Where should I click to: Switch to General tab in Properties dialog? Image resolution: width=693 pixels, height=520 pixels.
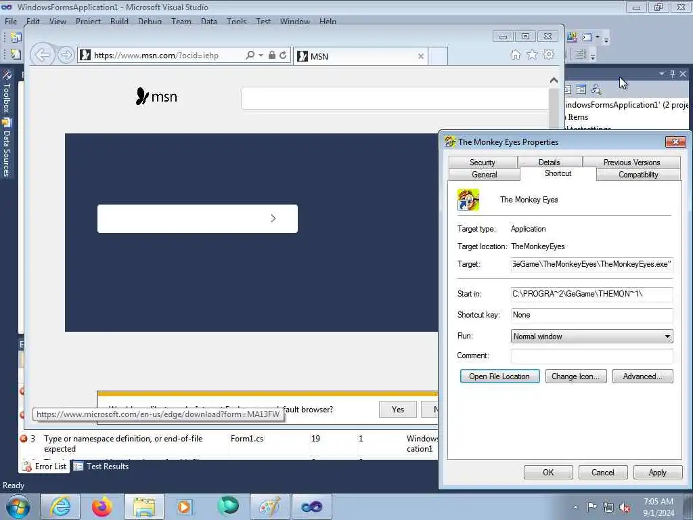(x=485, y=174)
